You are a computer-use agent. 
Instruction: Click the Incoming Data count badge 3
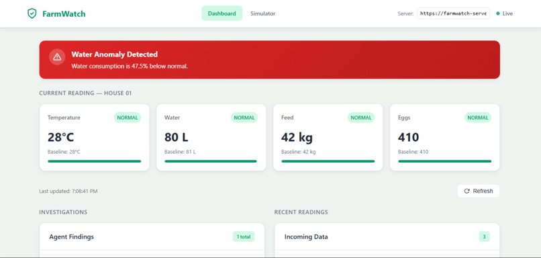pos(484,236)
